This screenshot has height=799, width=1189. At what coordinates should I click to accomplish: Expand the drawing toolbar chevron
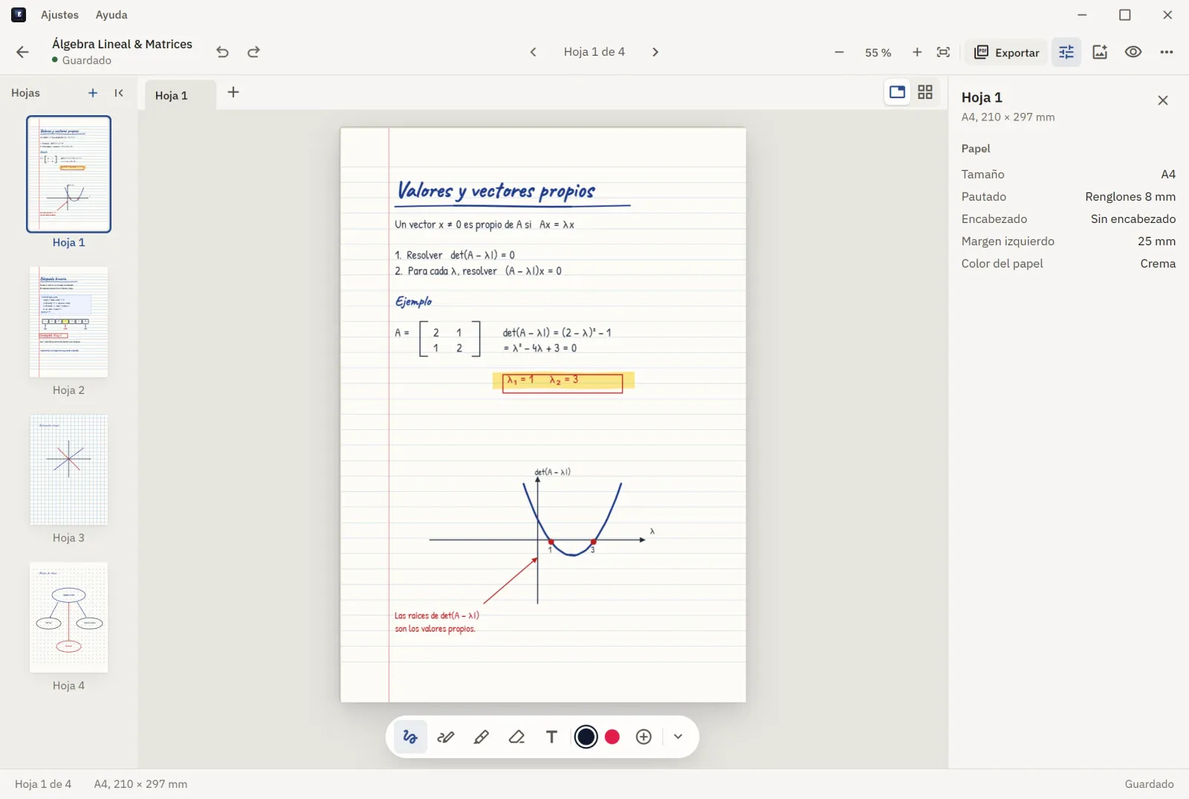click(678, 737)
